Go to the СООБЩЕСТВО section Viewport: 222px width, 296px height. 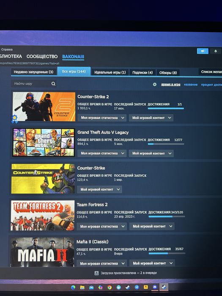(42, 56)
